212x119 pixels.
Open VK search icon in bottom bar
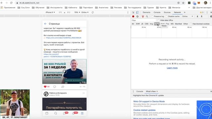pos(56,113)
